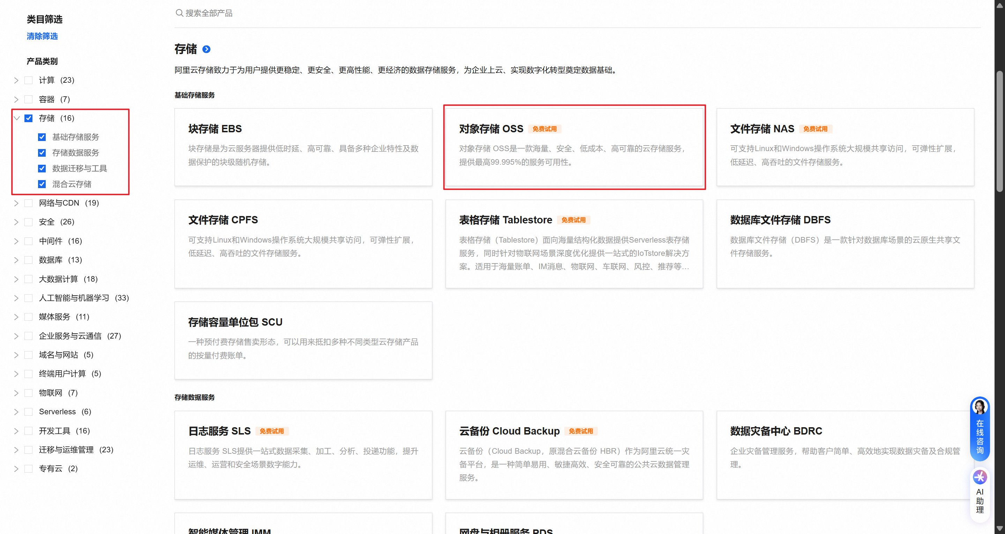Image resolution: width=1005 pixels, height=534 pixels.
Task: Check the 安全 (26) checkbox
Action: (29, 222)
